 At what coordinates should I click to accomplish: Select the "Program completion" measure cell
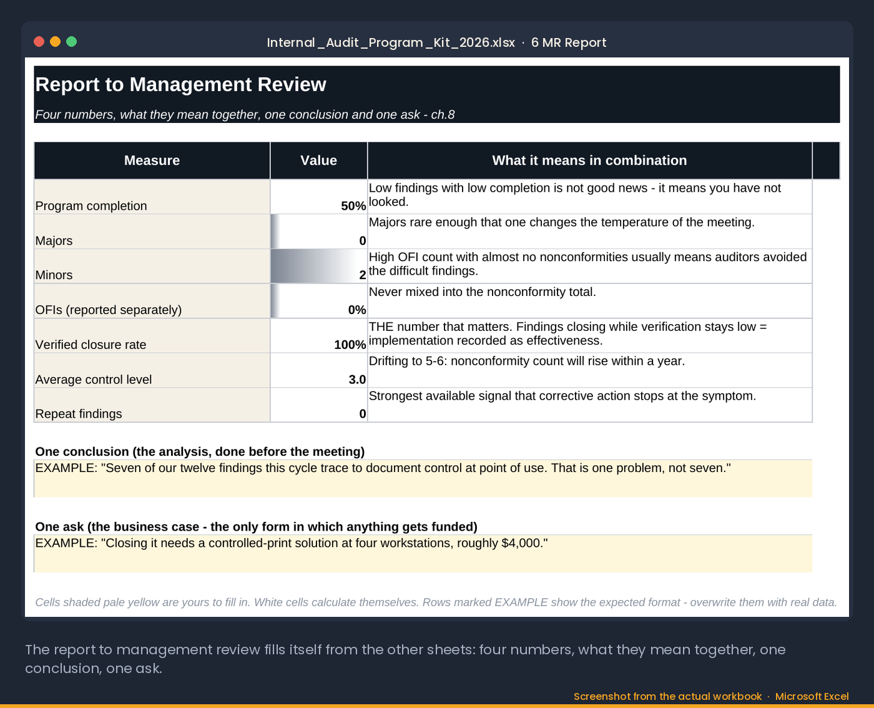pos(152,197)
